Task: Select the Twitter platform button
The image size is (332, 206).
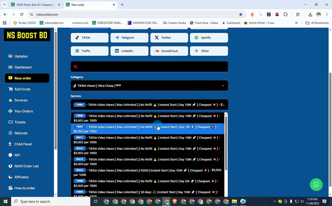Action: click(x=169, y=37)
